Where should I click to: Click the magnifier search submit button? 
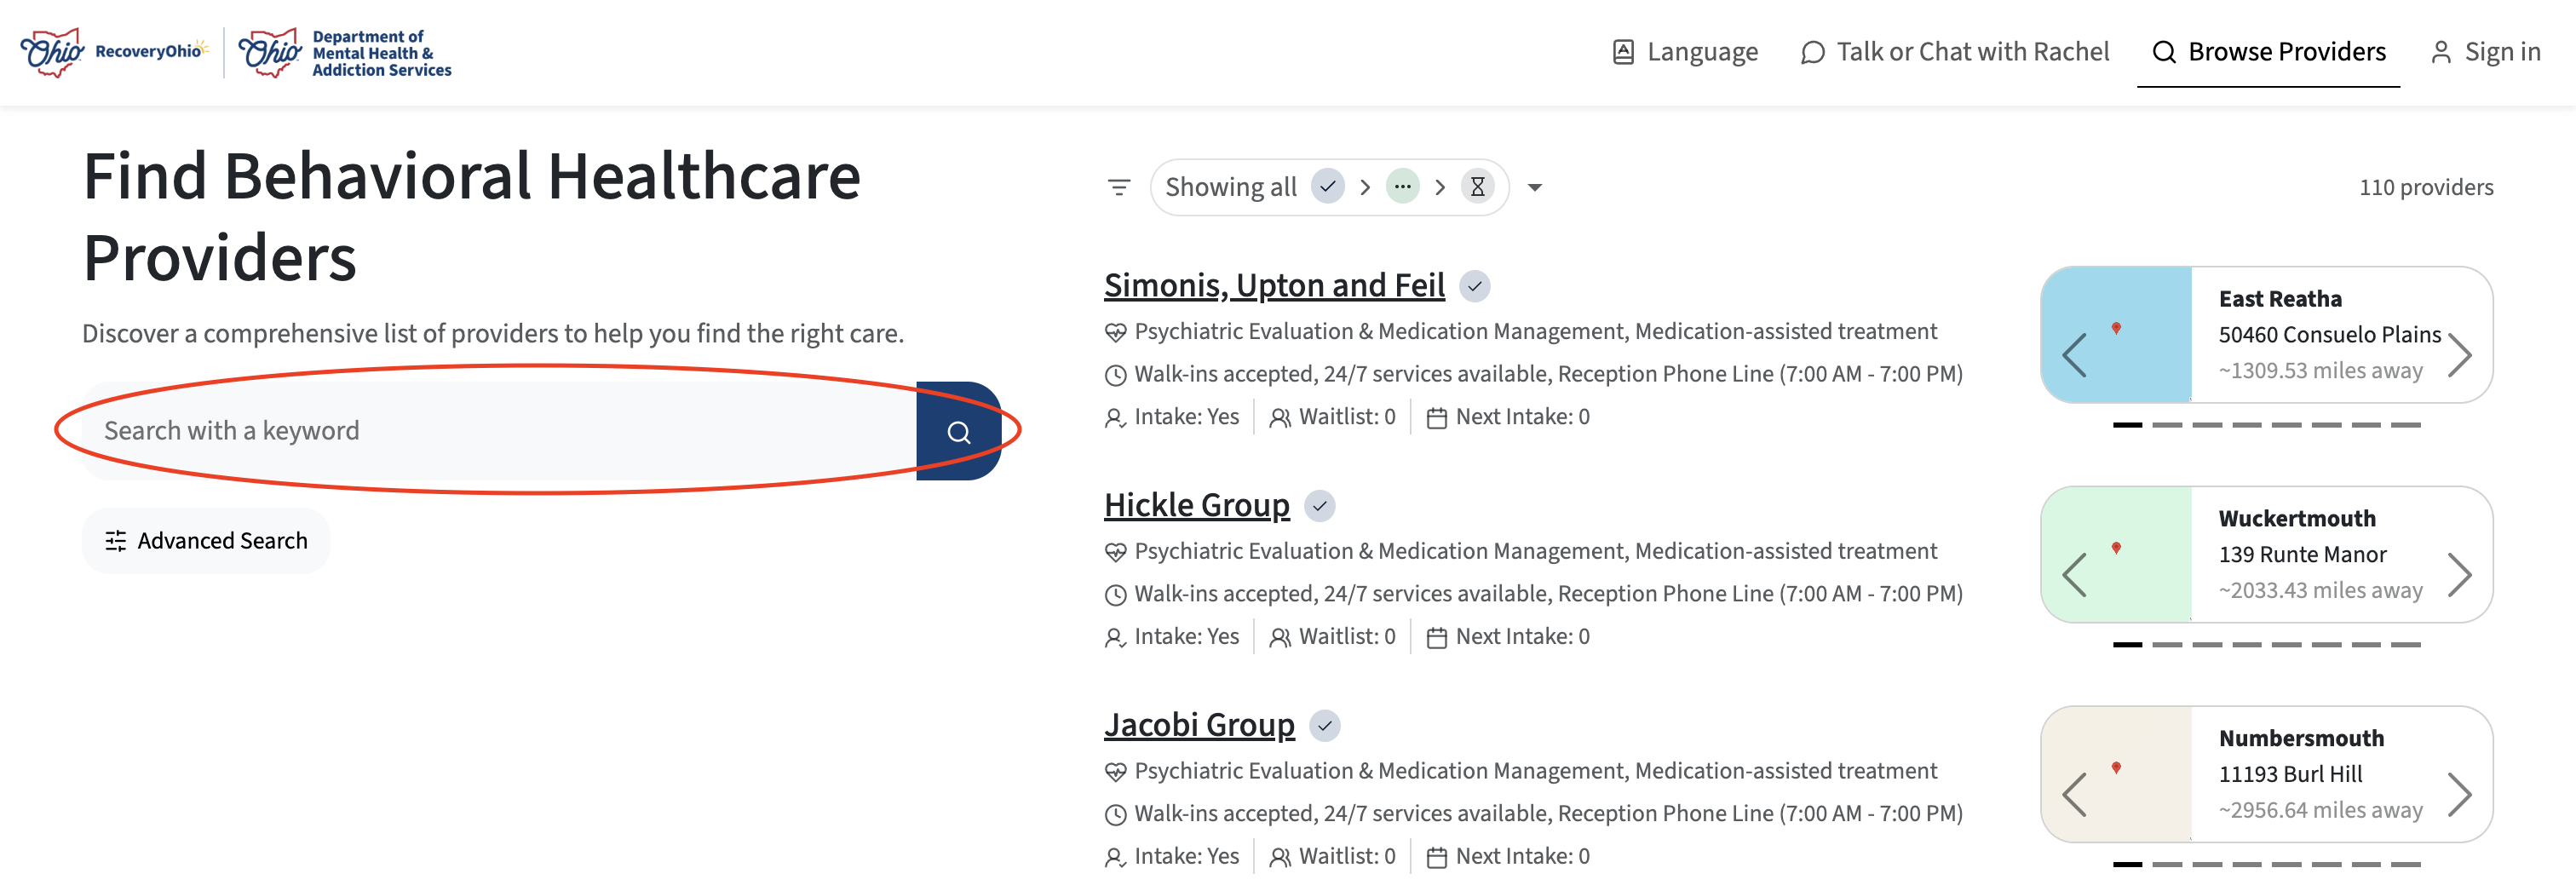958,431
